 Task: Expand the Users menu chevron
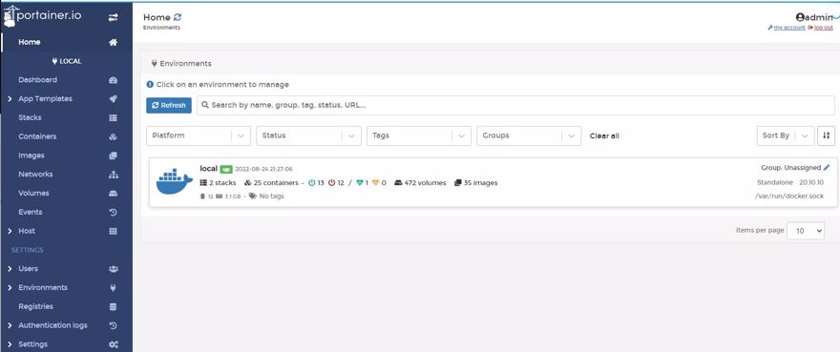tap(10, 269)
